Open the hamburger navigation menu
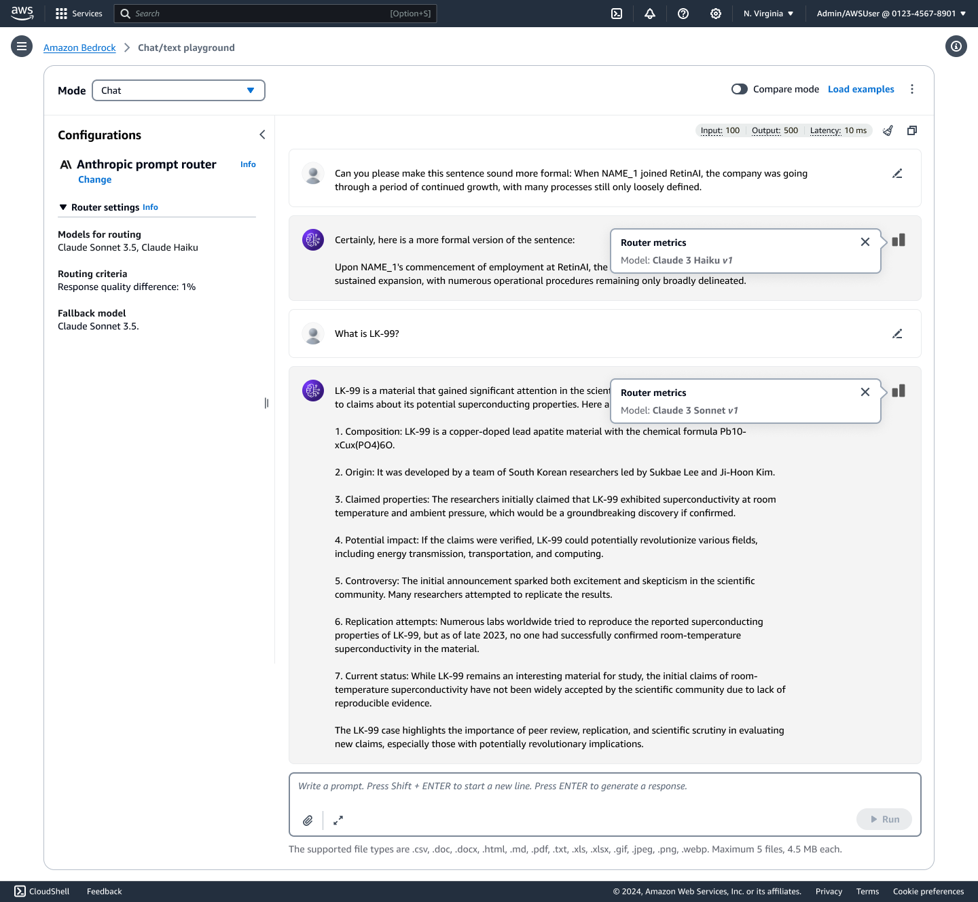This screenshot has height=902, width=978. click(22, 46)
